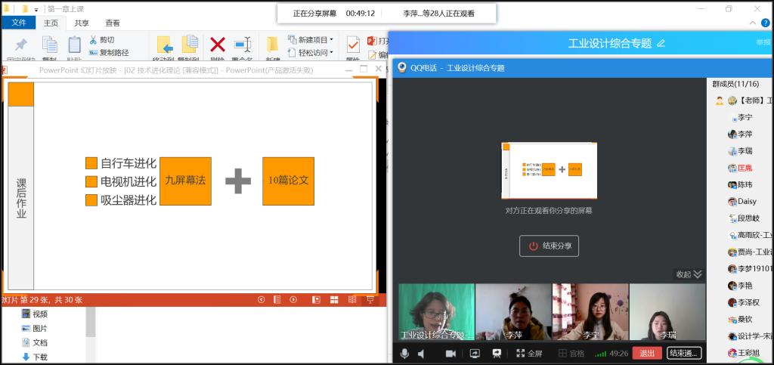Toggle the speaker sound icon
The width and height of the screenshot is (774, 365).
click(x=421, y=353)
